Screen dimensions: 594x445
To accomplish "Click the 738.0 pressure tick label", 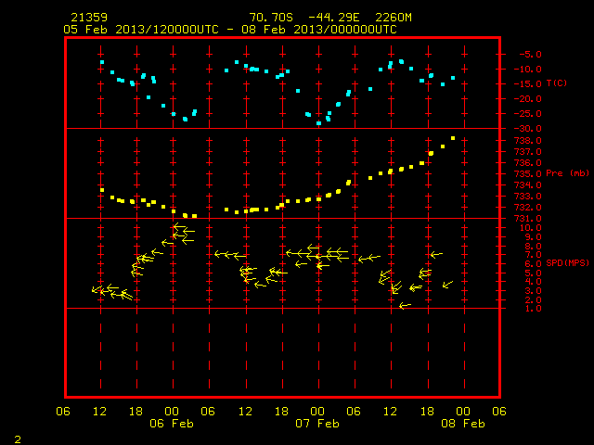I will 528,141.
